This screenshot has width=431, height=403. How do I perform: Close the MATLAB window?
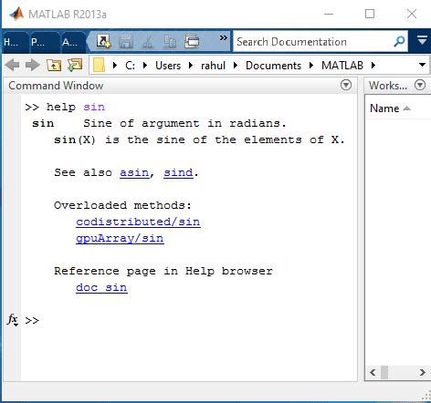pyautogui.click(x=412, y=14)
